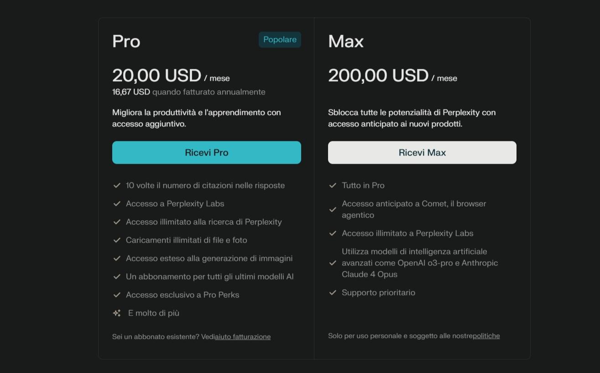Image resolution: width=600 pixels, height=373 pixels.
Task: Click checkmark beside Supporto prioritario
Action: pyautogui.click(x=333, y=292)
